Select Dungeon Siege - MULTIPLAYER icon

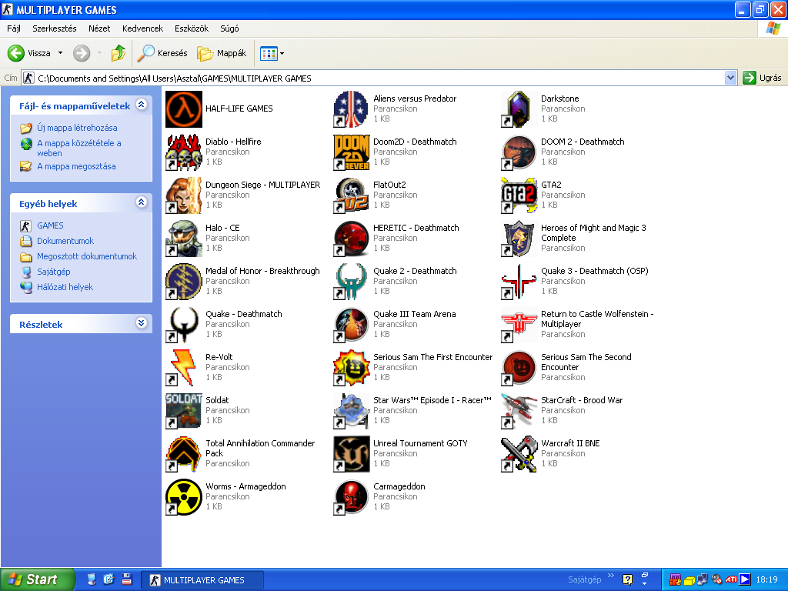[183, 195]
